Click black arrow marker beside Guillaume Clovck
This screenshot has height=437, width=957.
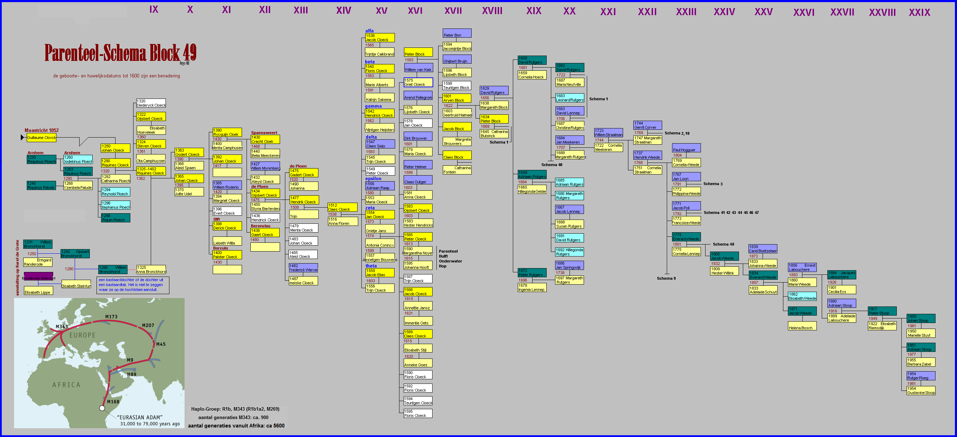(x=22, y=138)
